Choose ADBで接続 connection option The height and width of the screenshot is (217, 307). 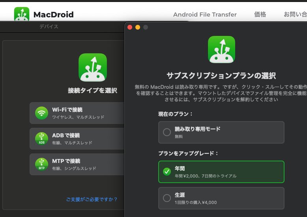point(77,138)
